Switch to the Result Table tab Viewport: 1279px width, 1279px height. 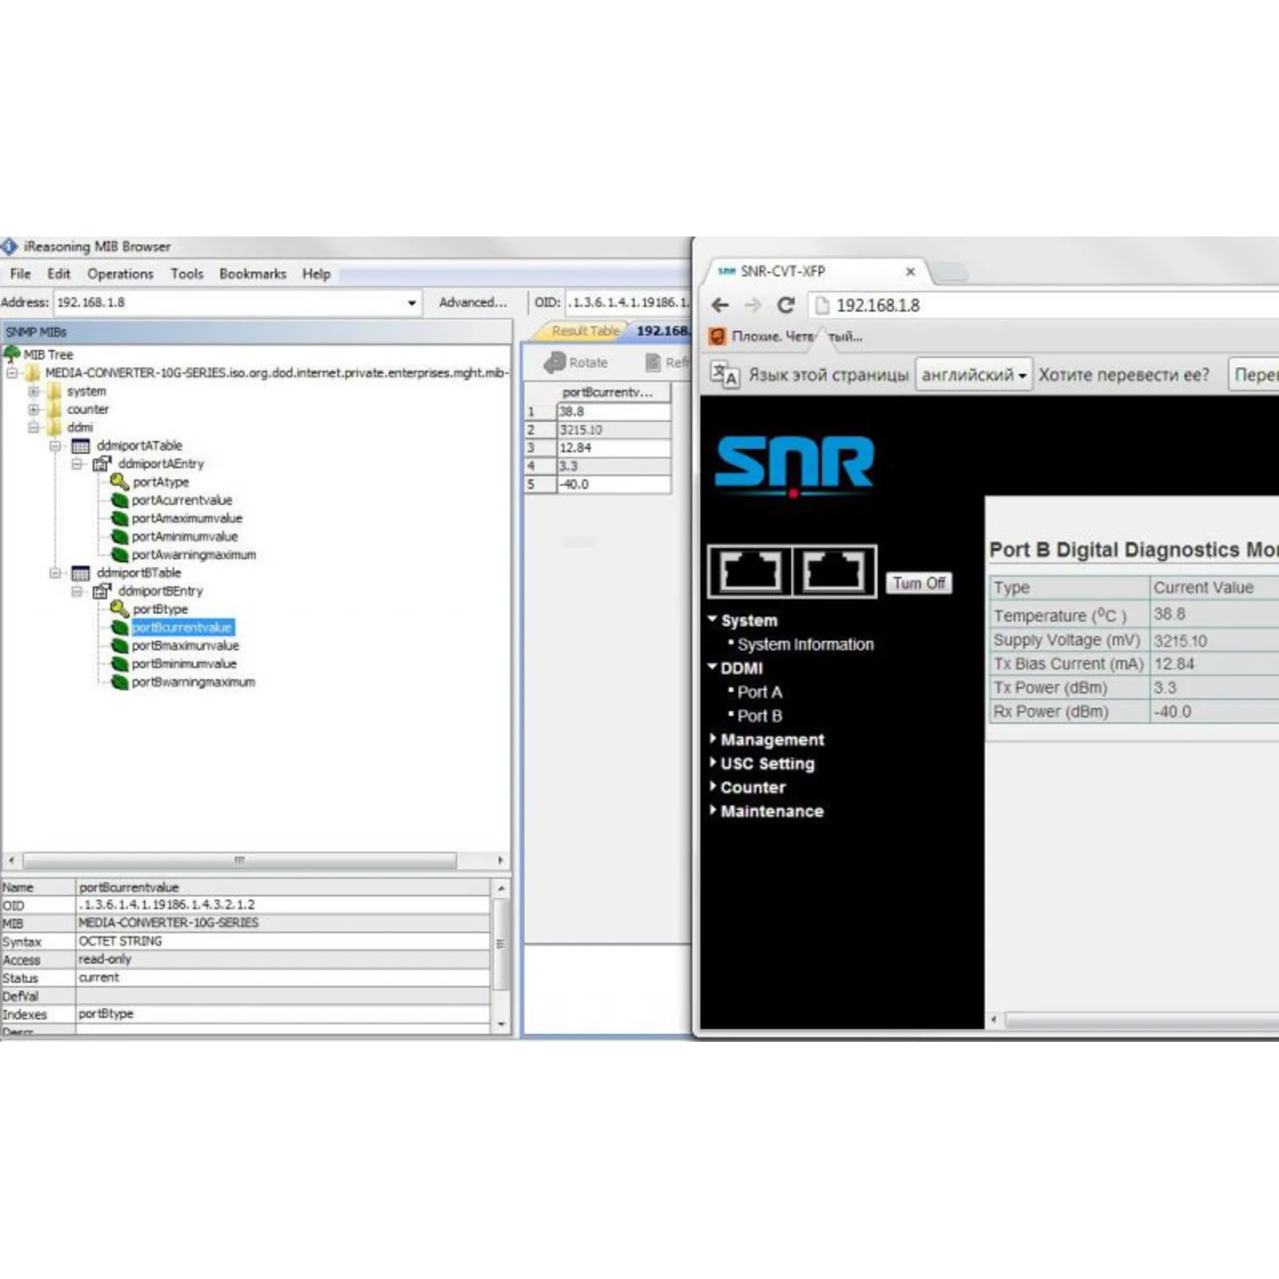[584, 331]
